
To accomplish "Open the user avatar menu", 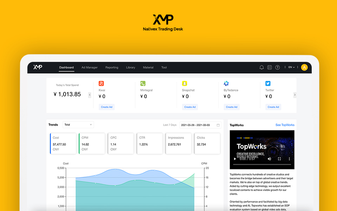I will [x=304, y=68].
